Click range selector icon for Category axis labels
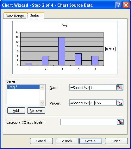This screenshot has height=149, width=131. [120, 122]
